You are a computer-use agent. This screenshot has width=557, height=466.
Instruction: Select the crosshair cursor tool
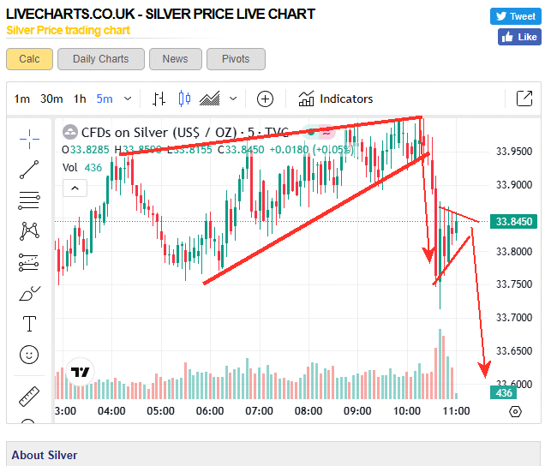pos(30,137)
